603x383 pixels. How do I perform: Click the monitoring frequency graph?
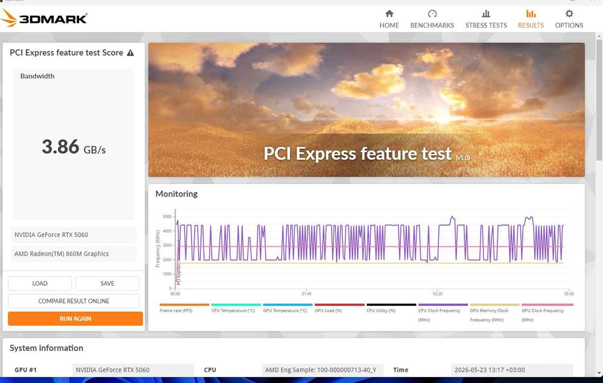(372, 248)
